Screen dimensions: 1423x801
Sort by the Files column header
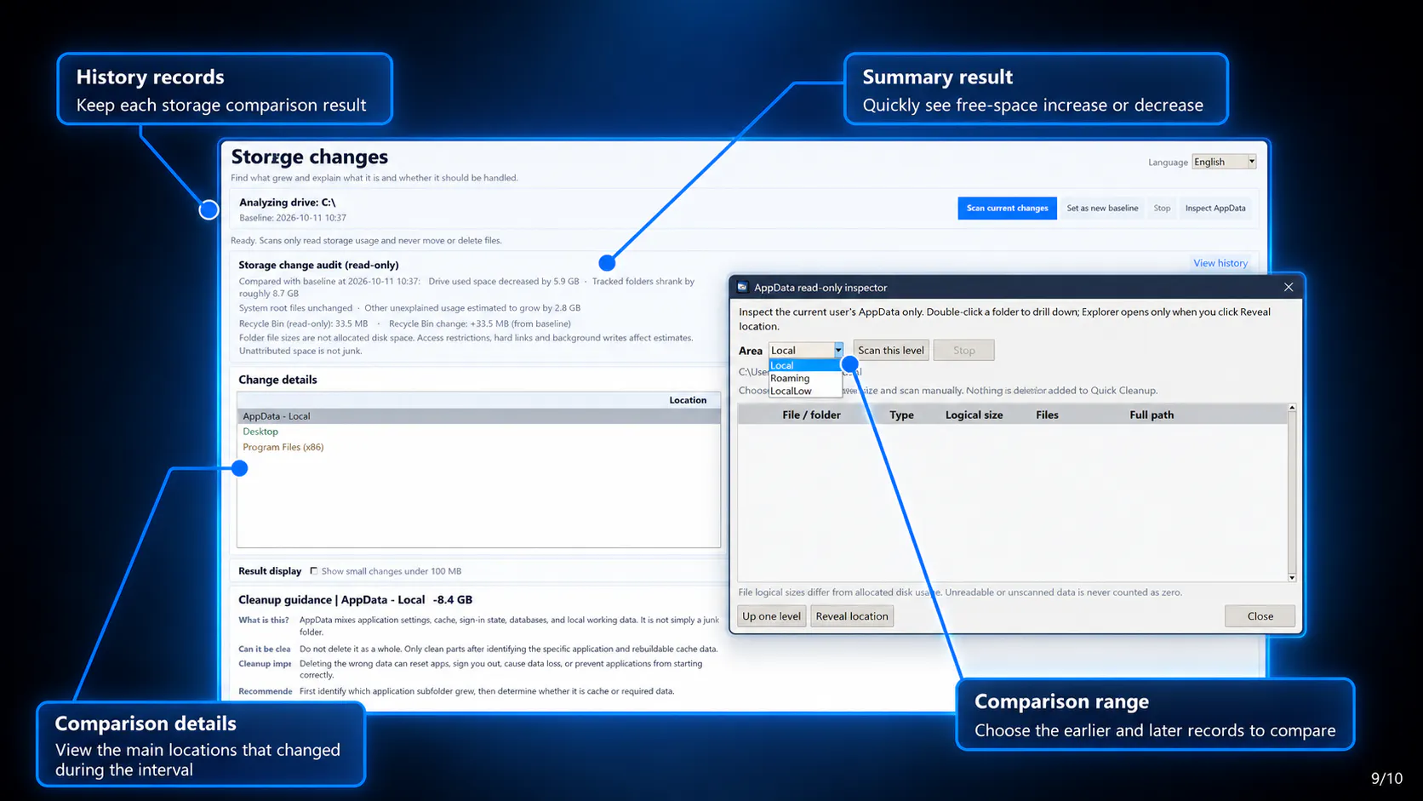1047,415
